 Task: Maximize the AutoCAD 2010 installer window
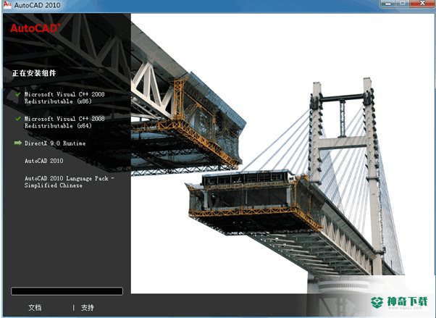[x=403, y=4]
